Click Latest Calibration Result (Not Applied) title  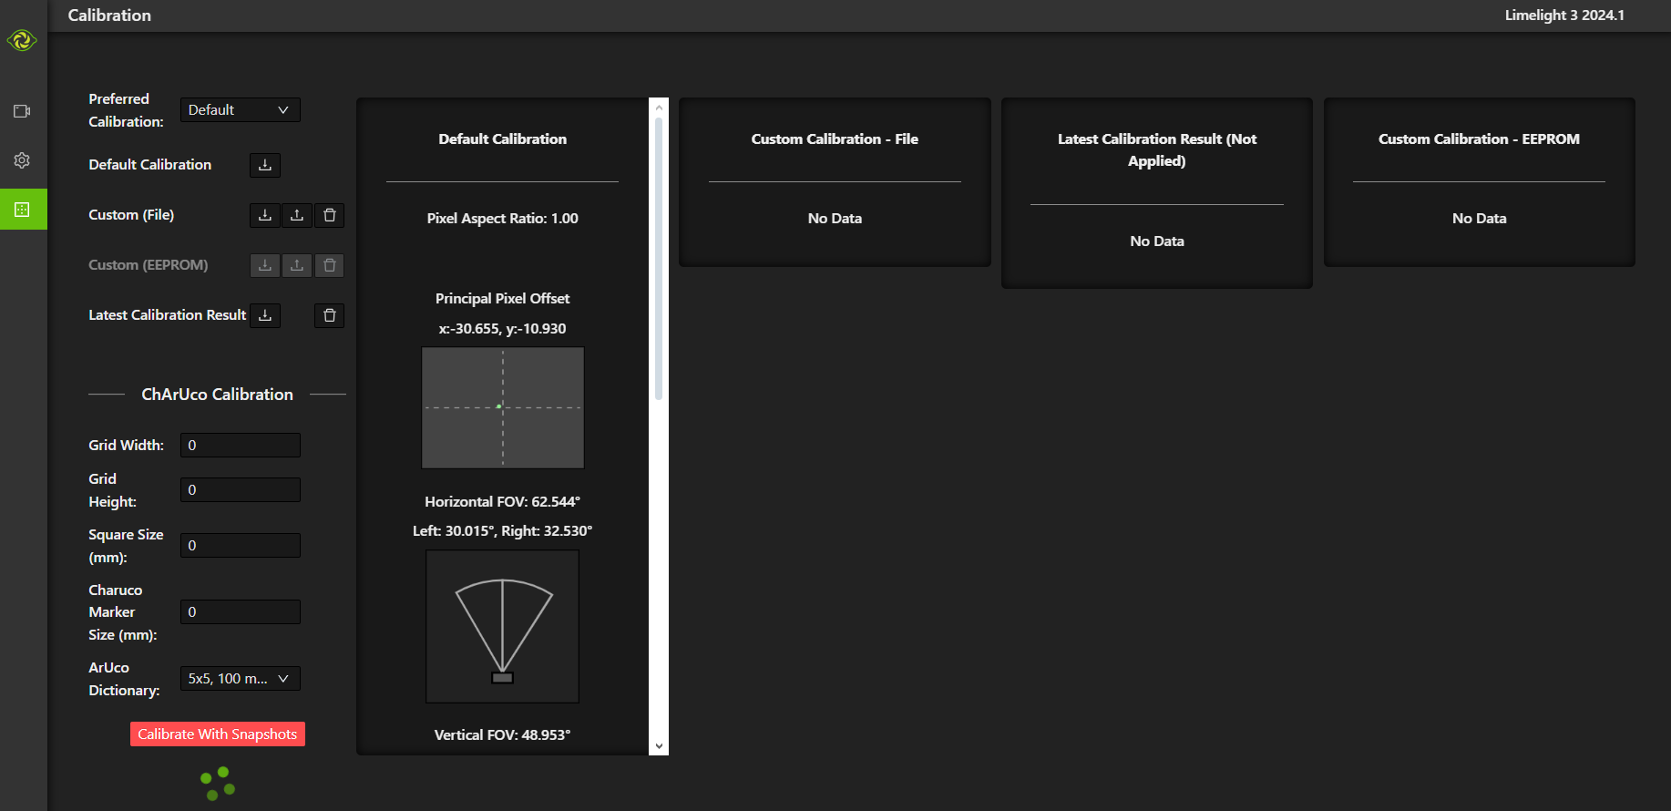point(1157,150)
